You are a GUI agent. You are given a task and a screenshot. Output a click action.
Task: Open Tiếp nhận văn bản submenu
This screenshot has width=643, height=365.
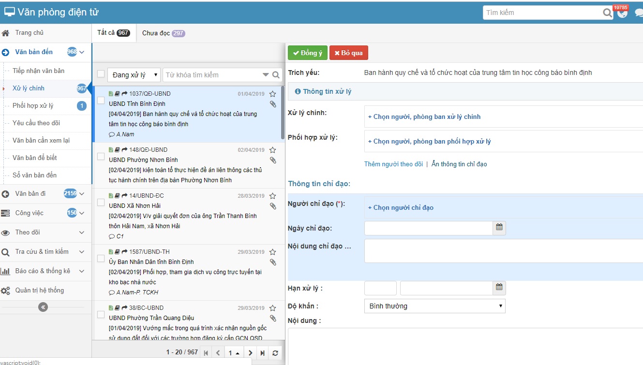coord(39,71)
